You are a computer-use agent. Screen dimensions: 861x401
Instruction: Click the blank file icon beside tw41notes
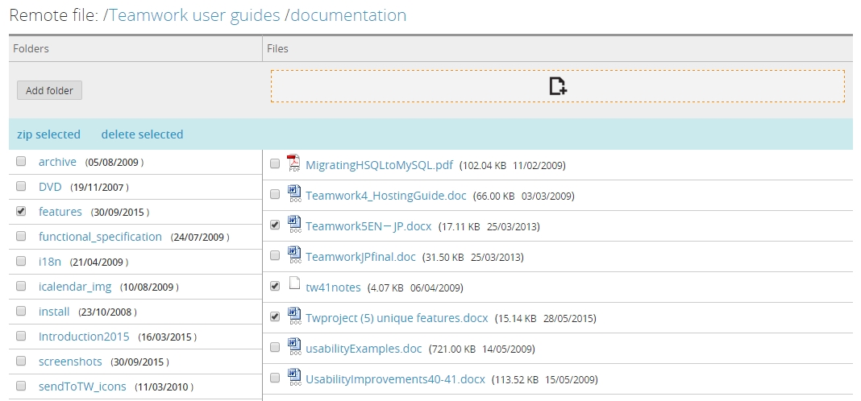click(x=293, y=287)
